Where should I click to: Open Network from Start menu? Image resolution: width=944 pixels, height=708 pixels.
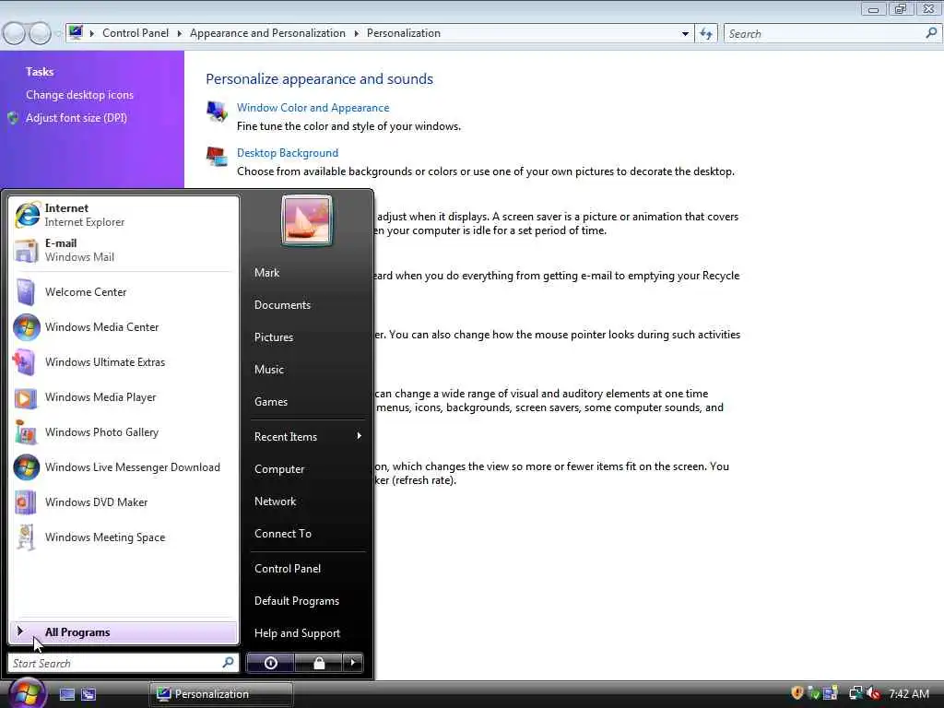point(275,501)
